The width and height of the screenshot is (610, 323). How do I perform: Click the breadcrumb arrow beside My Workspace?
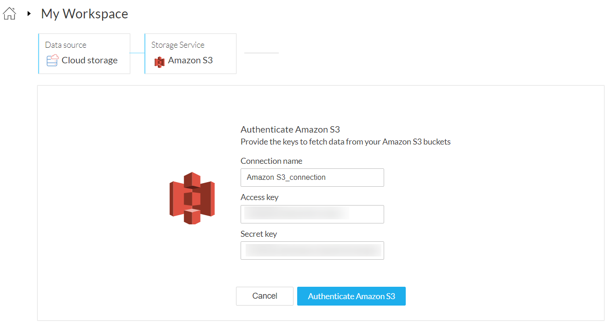click(x=29, y=14)
